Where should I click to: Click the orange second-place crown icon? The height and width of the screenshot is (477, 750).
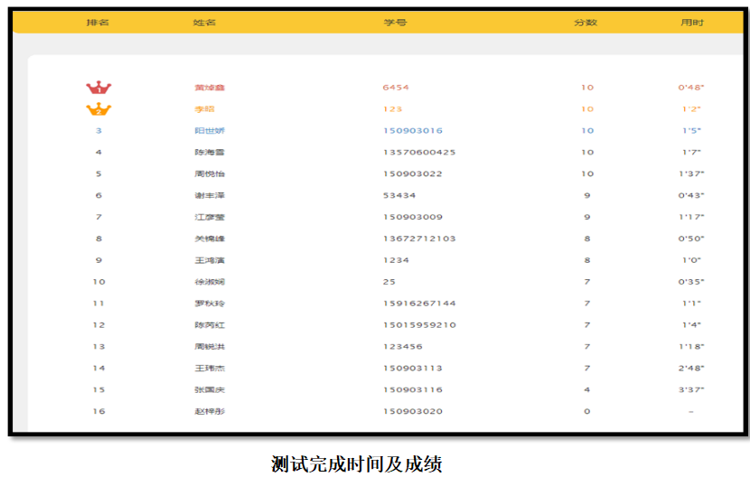point(98,109)
